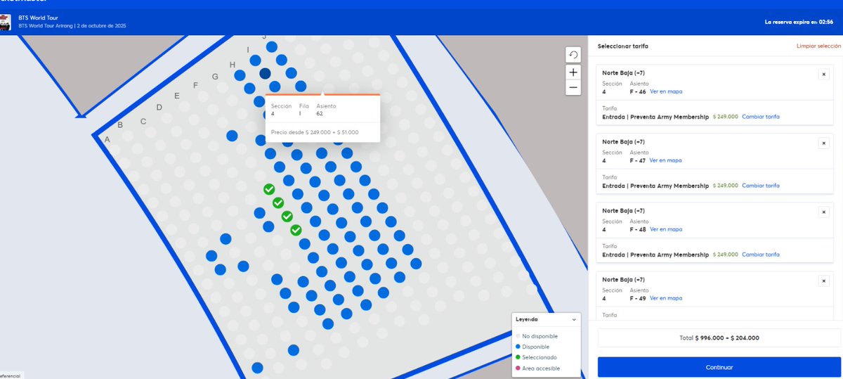The width and height of the screenshot is (843, 379).
Task: Clear all seats with 'Limpiar selección'
Action: point(818,46)
